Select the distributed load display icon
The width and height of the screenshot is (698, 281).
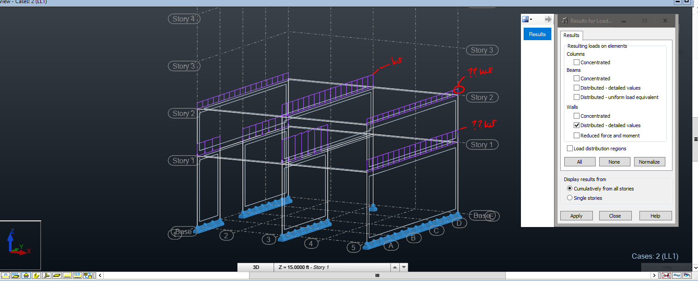pyautogui.click(x=67, y=275)
